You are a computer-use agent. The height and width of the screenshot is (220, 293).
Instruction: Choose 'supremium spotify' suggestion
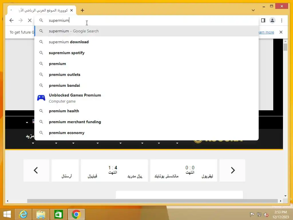147,53
